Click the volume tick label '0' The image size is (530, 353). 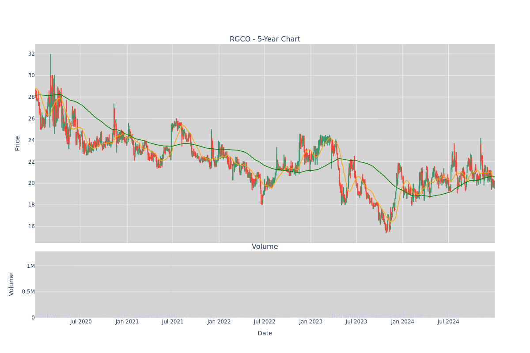(x=33, y=318)
